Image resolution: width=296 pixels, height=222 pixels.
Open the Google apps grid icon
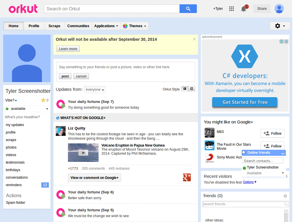232,9
